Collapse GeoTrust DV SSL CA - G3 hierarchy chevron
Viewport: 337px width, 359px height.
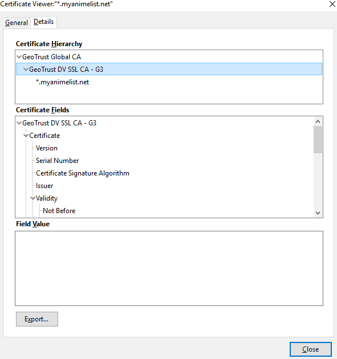pos(26,69)
